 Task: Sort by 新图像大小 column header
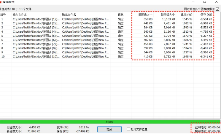(168, 15)
